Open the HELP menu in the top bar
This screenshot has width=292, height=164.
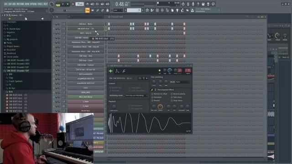(x=46, y=4)
